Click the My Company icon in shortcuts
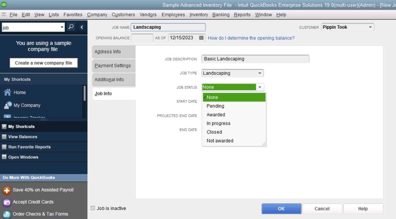The width and height of the screenshot is (396, 219). coord(8,105)
